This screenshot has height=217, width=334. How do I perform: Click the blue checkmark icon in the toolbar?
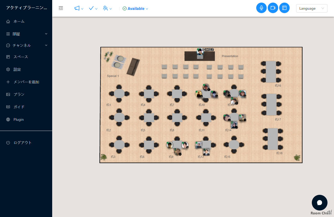(91, 8)
